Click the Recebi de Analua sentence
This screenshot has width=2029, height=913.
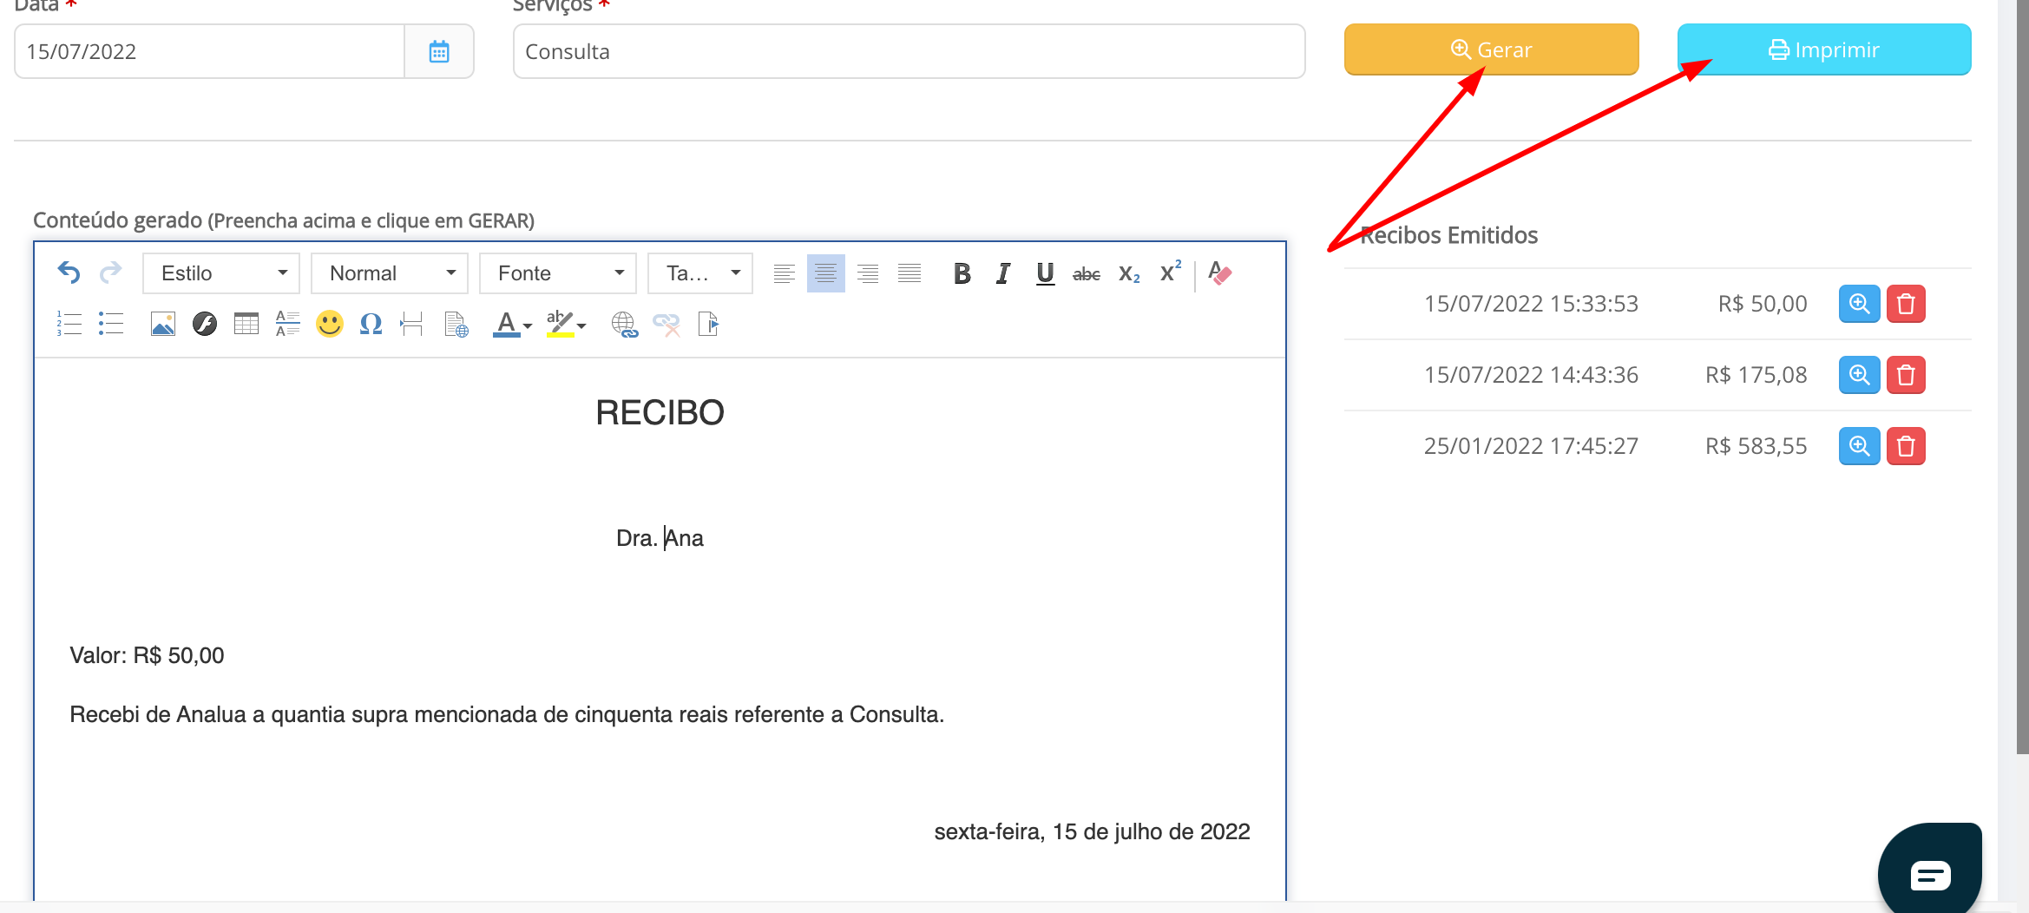click(507, 714)
